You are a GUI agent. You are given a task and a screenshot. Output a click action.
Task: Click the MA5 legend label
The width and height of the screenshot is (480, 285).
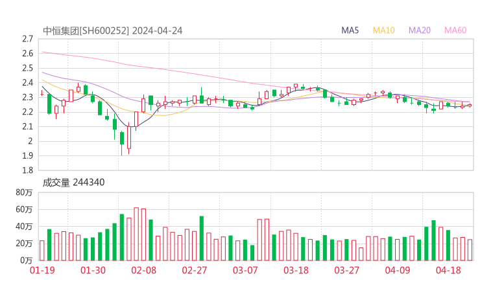(350, 30)
